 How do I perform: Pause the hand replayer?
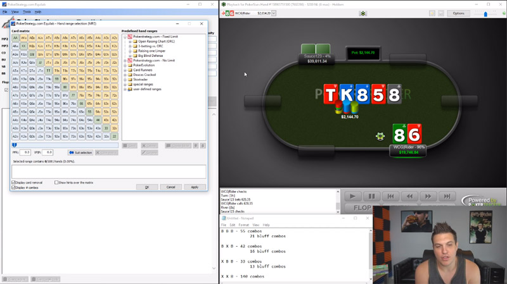[371, 196]
